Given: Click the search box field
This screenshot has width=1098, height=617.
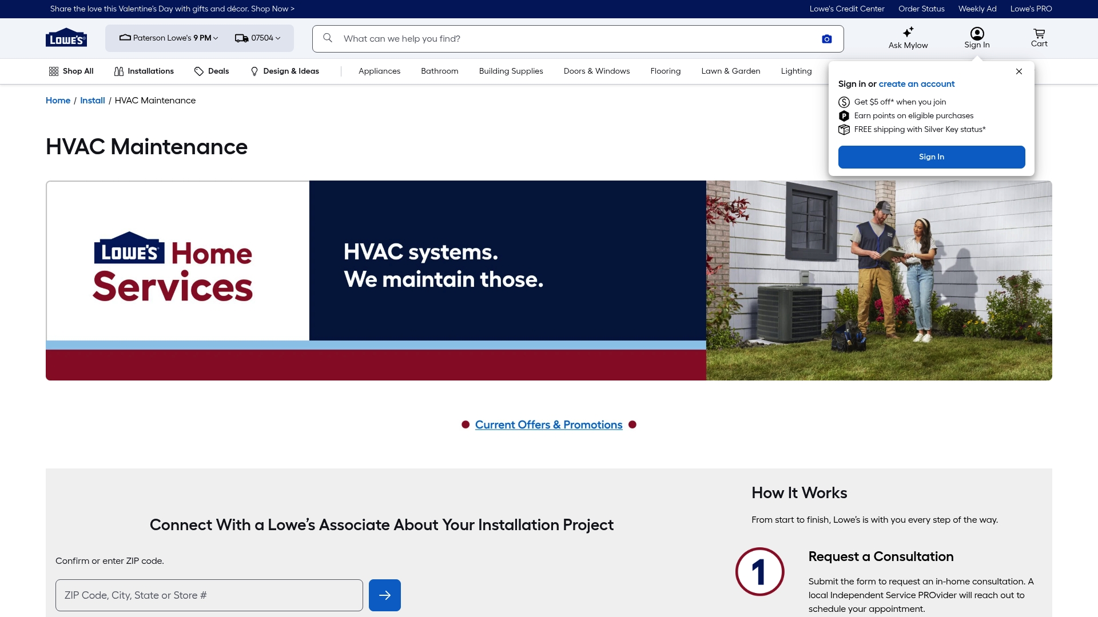Looking at the screenshot, I should [x=578, y=39].
